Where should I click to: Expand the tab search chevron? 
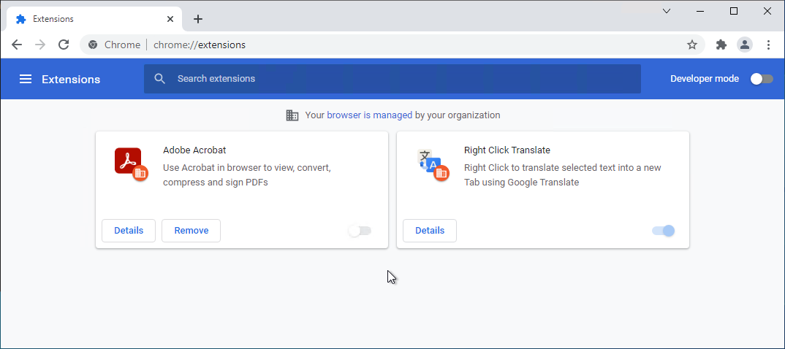667,11
